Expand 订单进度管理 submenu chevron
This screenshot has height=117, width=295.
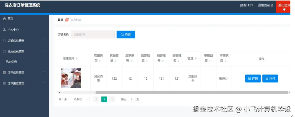(44, 83)
